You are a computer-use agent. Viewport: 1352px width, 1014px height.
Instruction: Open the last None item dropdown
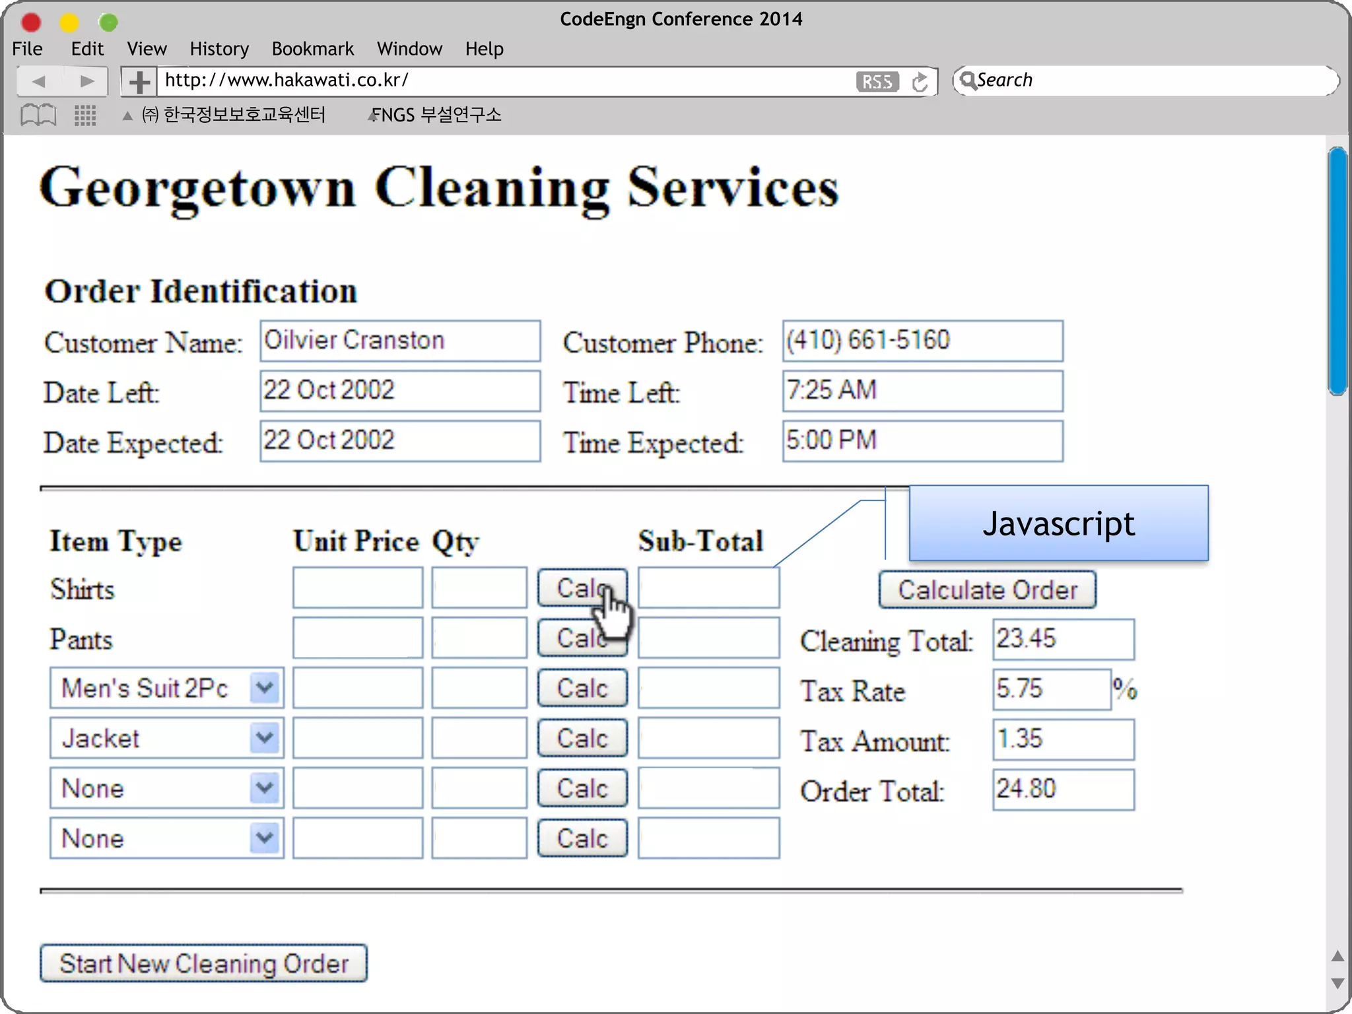(x=265, y=838)
